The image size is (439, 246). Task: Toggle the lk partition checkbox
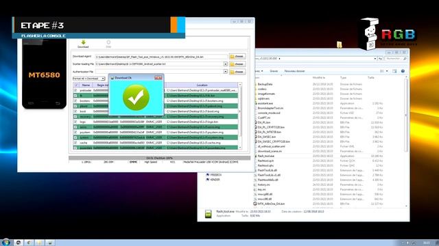75,96
